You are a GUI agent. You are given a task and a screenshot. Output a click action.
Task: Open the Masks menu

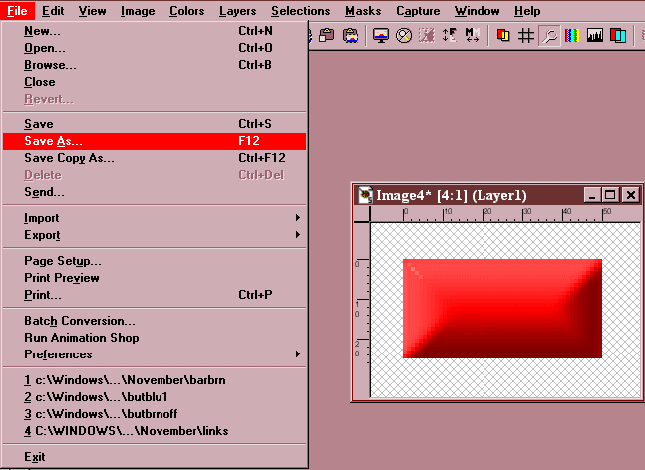click(363, 11)
